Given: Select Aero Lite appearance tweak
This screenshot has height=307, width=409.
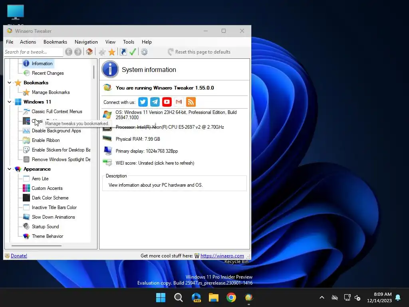Looking at the screenshot, I should 40,179.
